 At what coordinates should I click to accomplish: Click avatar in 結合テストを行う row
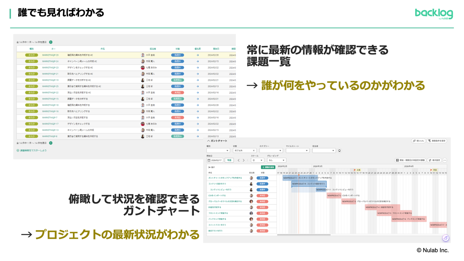251,231
